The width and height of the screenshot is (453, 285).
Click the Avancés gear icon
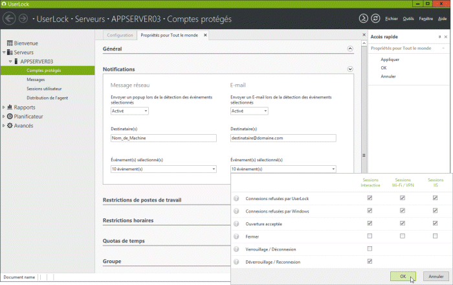tap(10, 126)
